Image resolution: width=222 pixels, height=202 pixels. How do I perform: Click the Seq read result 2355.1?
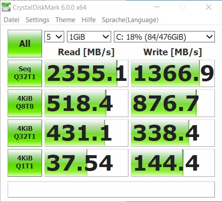pyautogui.click(x=86, y=73)
